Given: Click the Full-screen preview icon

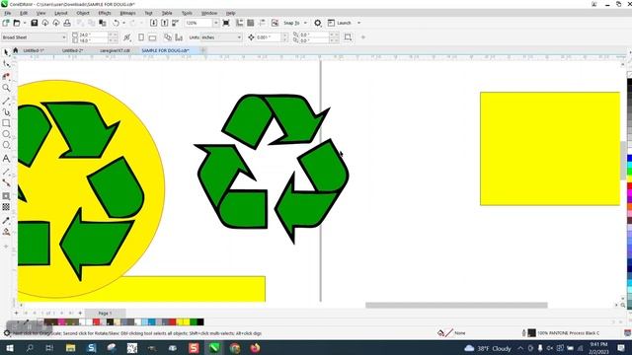Looking at the screenshot, I should pos(226,23).
